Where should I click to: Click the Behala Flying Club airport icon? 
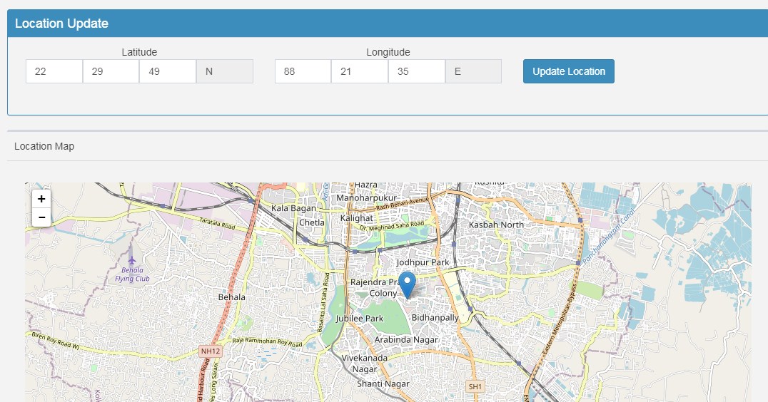(x=131, y=260)
